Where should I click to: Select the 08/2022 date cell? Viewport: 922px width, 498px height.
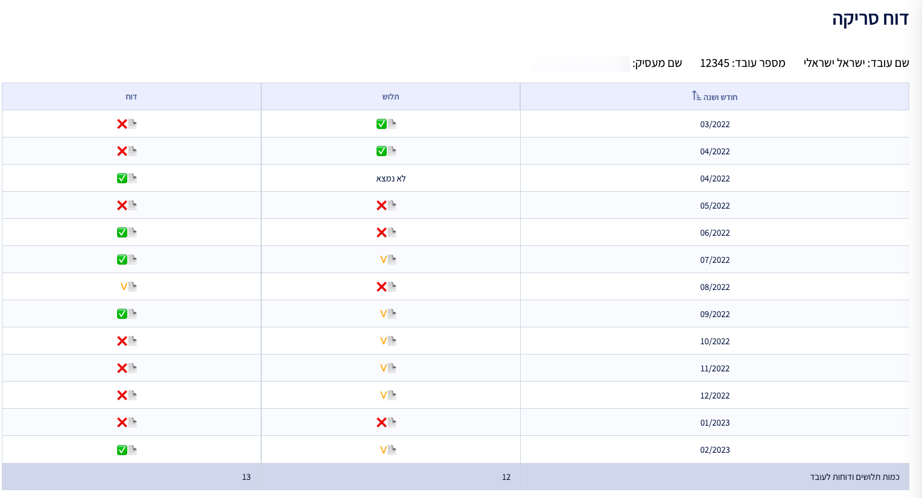pyautogui.click(x=714, y=287)
